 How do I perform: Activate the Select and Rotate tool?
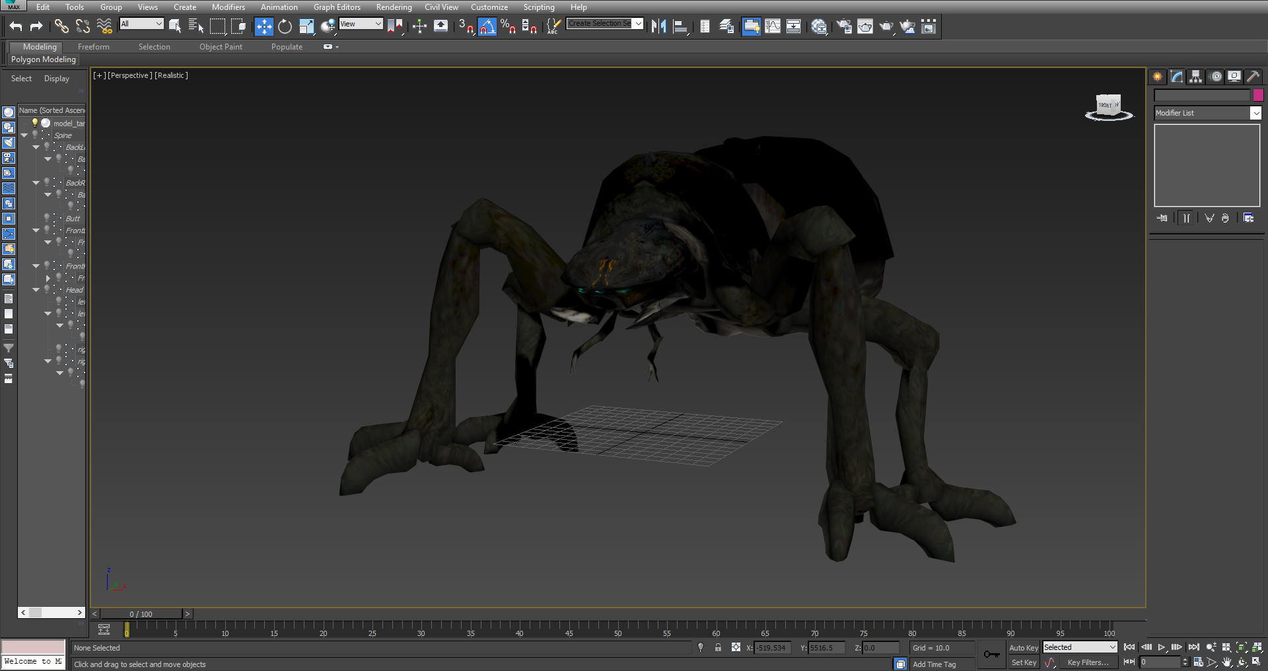(x=285, y=26)
